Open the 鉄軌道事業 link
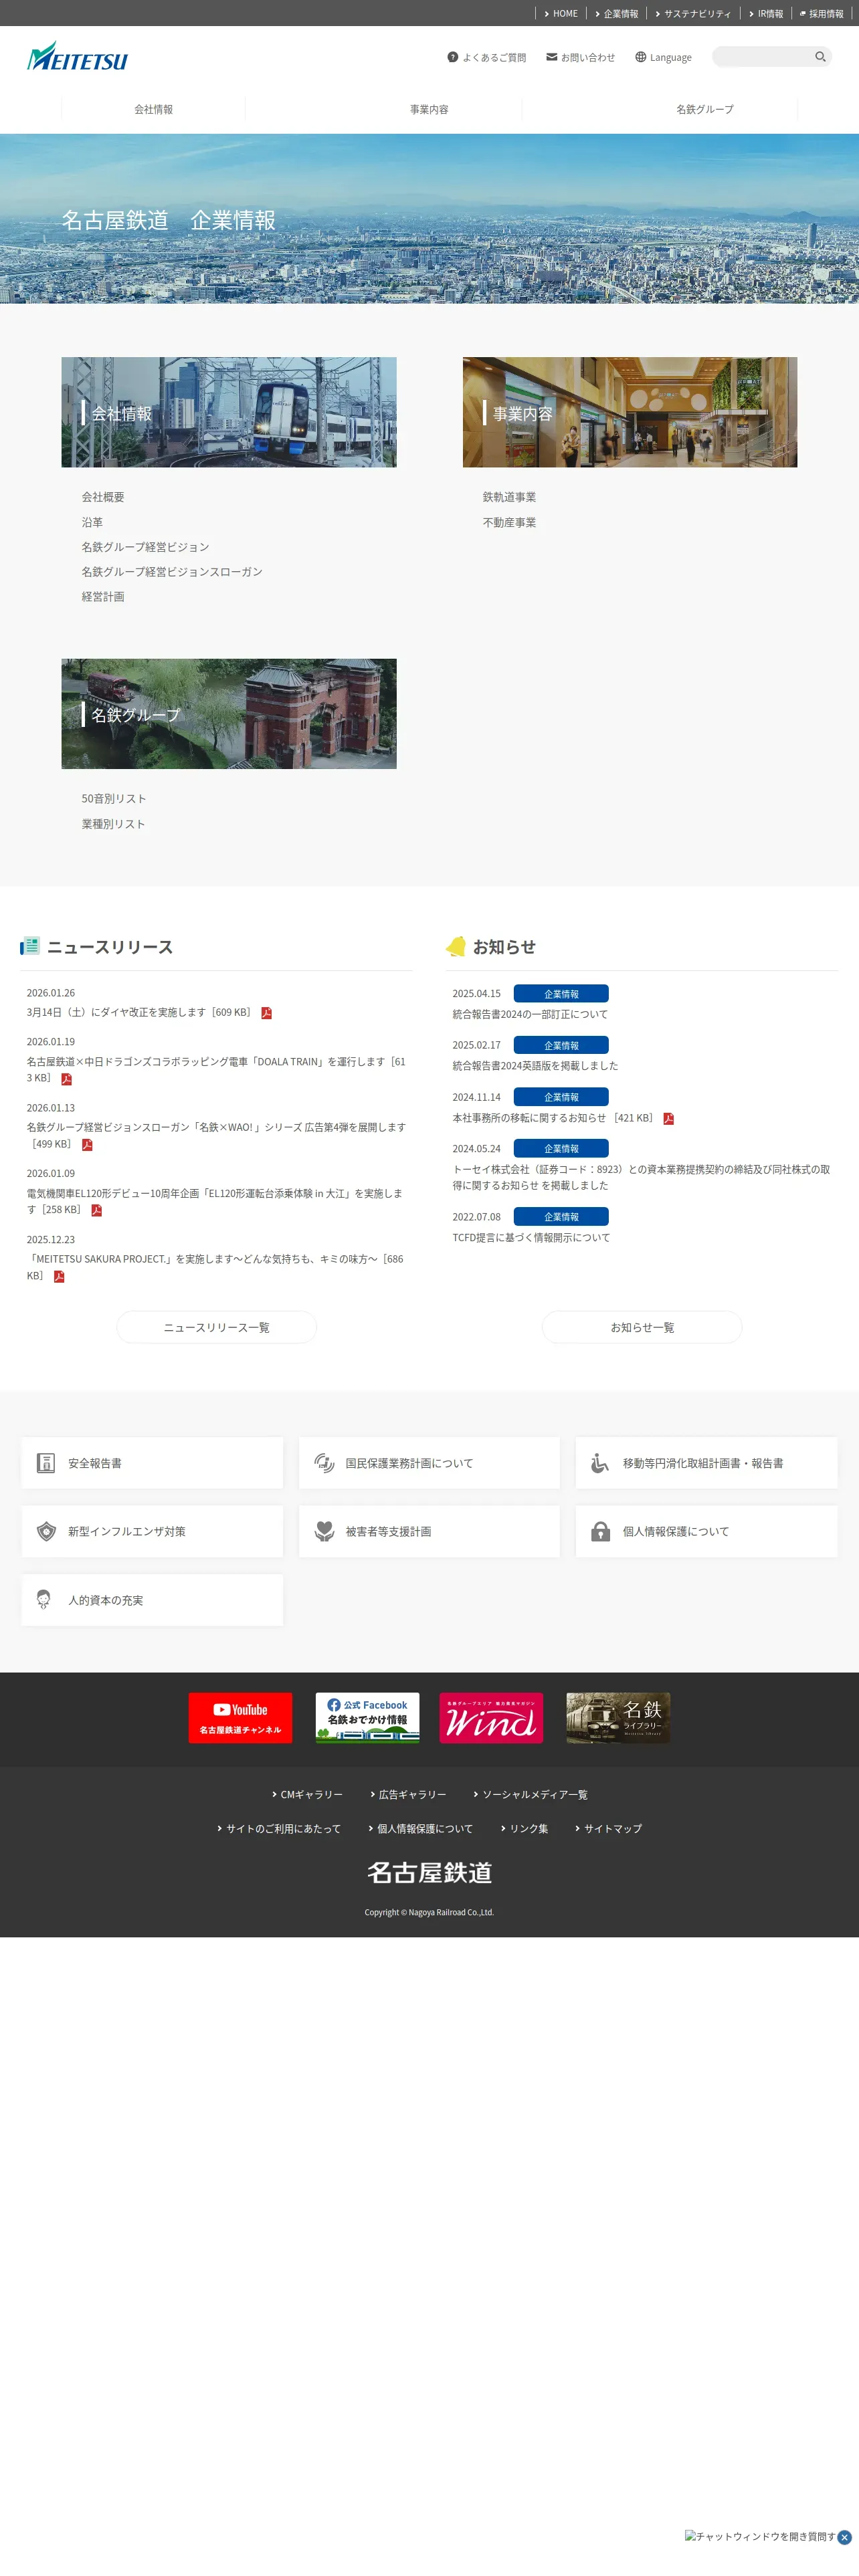Viewport: 859px width, 2576px height. (x=509, y=497)
